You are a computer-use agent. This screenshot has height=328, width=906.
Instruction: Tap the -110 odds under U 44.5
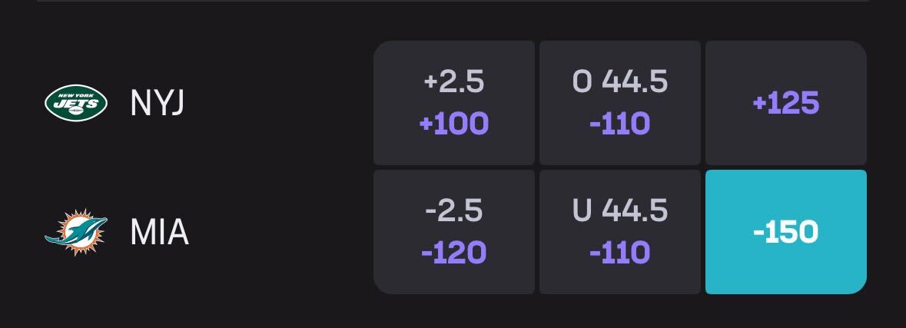(x=619, y=252)
